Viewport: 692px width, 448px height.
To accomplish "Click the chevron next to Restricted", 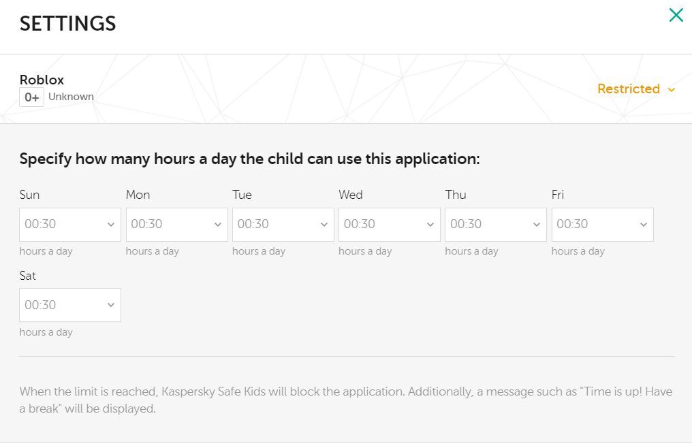I will [672, 90].
